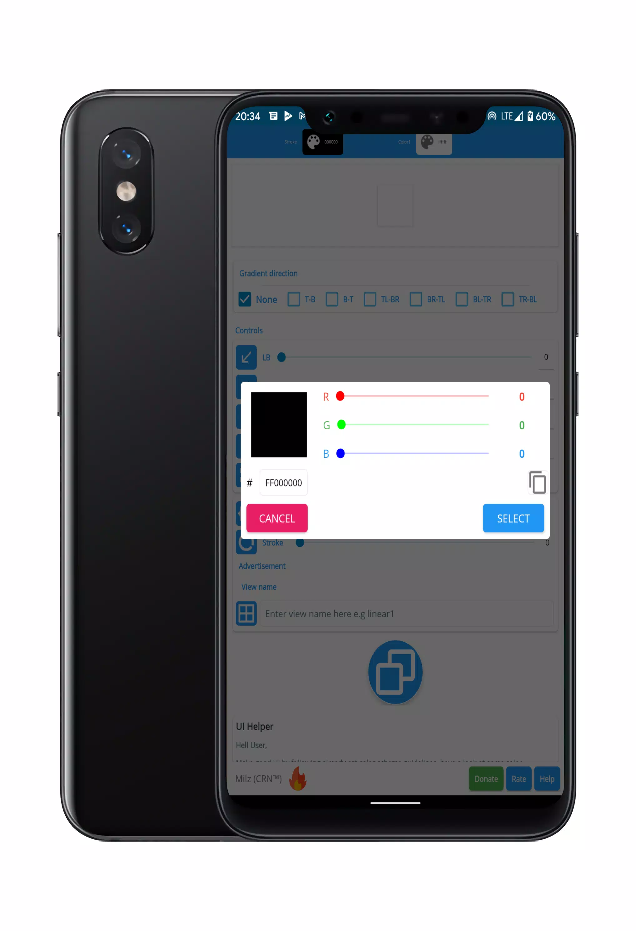
Task: Expand the gradient direction TR-BL option
Action: coord(508,299)
